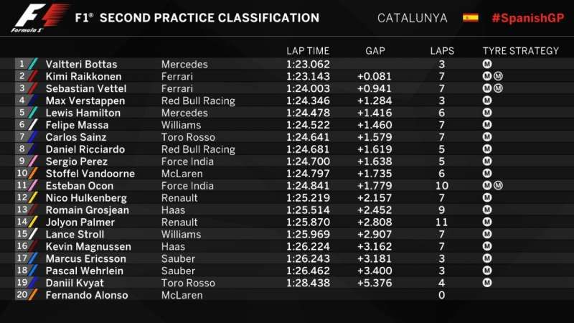
Task: Select driver name Max Verstappen
Action: [x=85, y=100]
